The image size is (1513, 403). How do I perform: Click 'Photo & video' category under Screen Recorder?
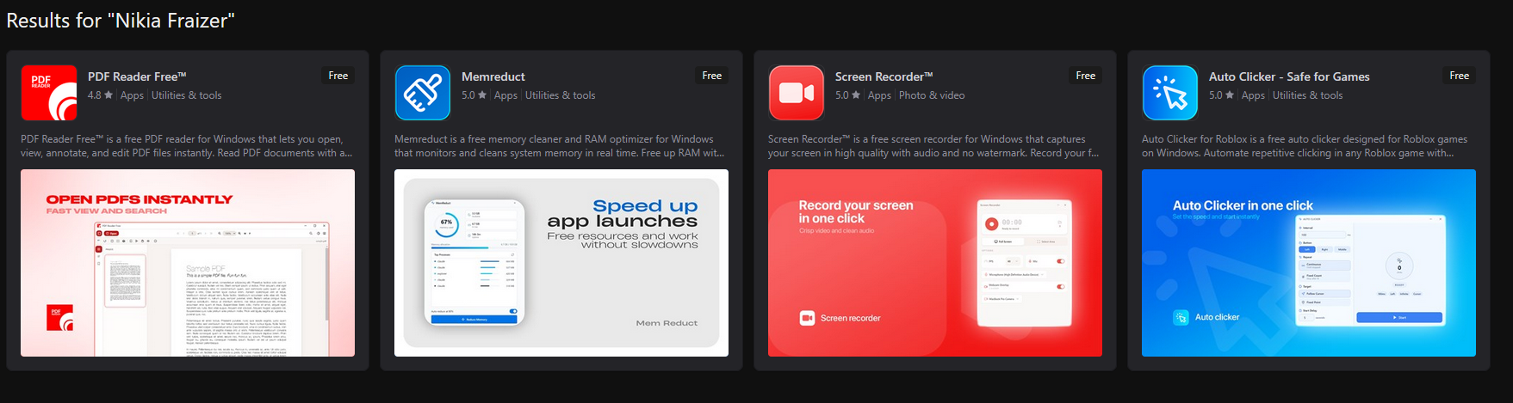932,95
